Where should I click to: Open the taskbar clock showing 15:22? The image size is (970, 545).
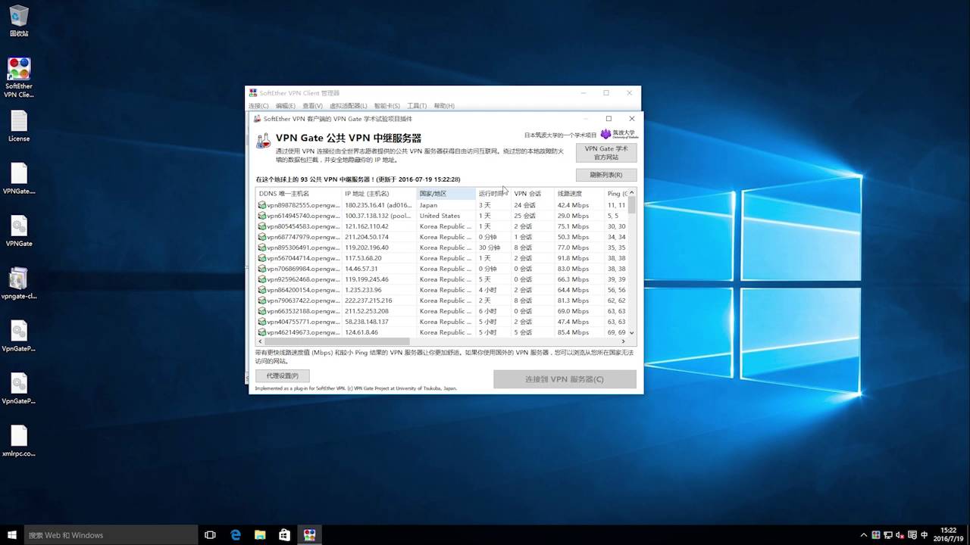[948, 535]
